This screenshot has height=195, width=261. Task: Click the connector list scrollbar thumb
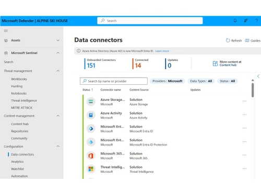pos(253,90)
